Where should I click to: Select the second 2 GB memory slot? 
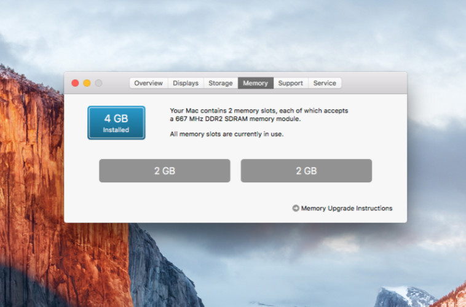[306, 171]
